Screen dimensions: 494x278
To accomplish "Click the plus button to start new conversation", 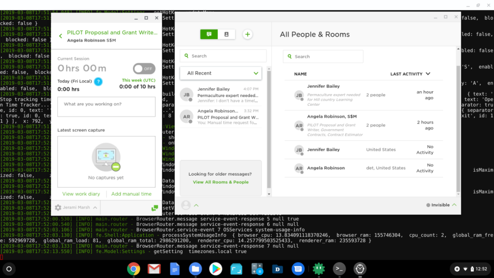I will [x=247, y=34].
